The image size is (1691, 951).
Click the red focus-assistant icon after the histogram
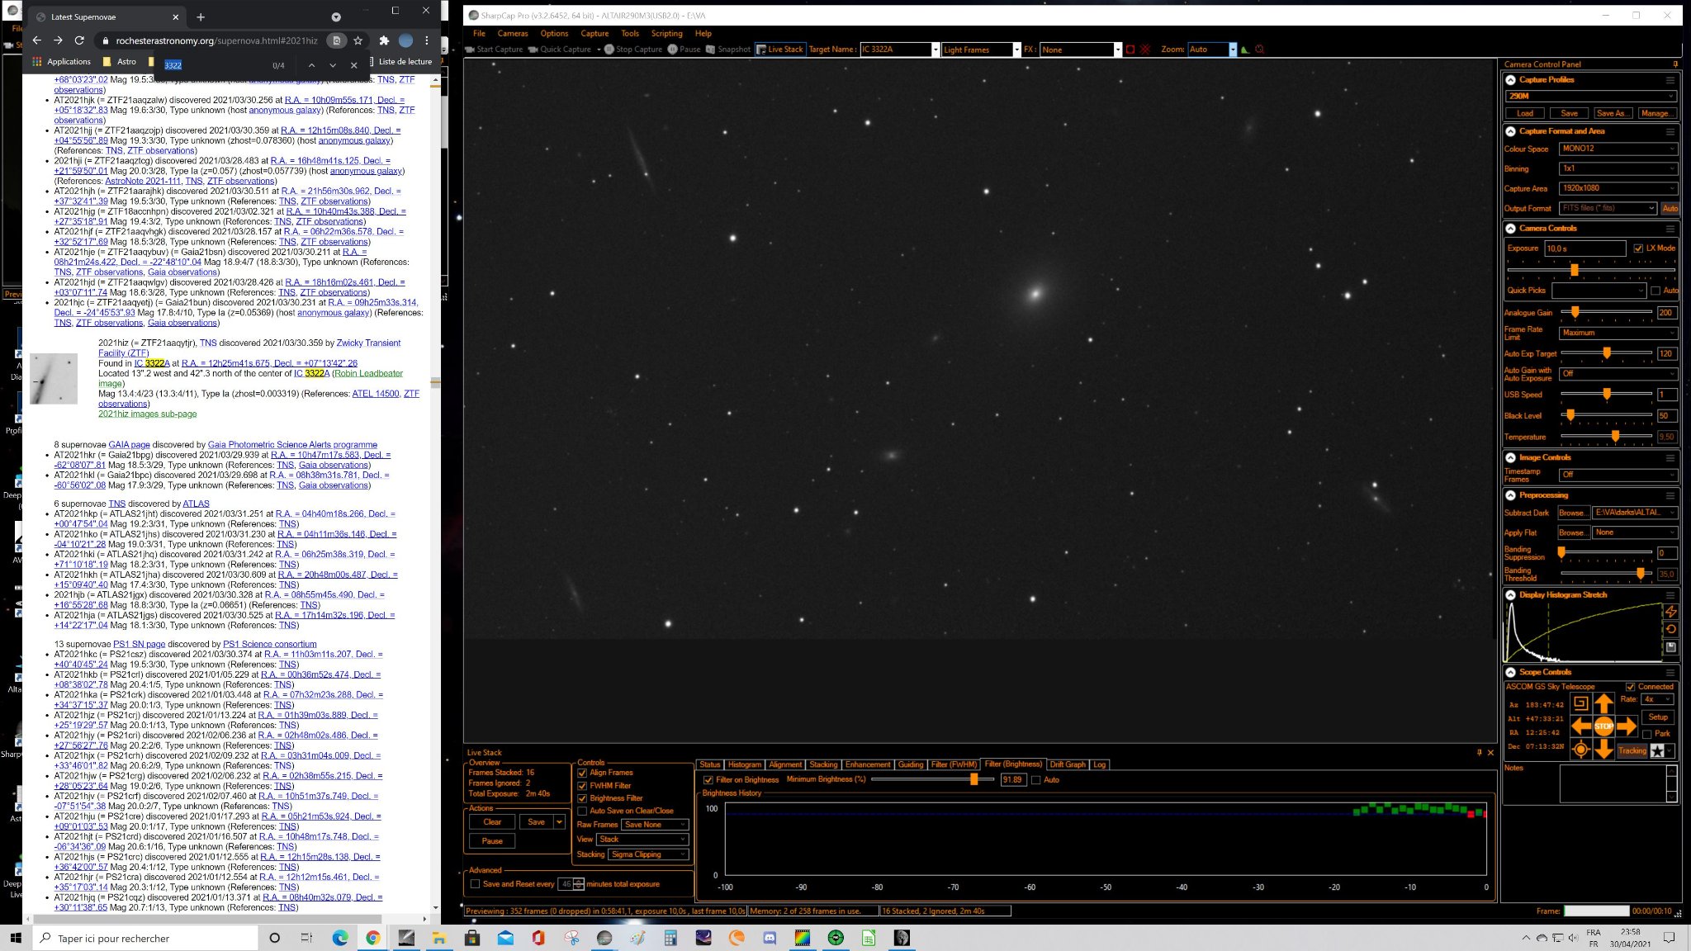(1259, 50)
